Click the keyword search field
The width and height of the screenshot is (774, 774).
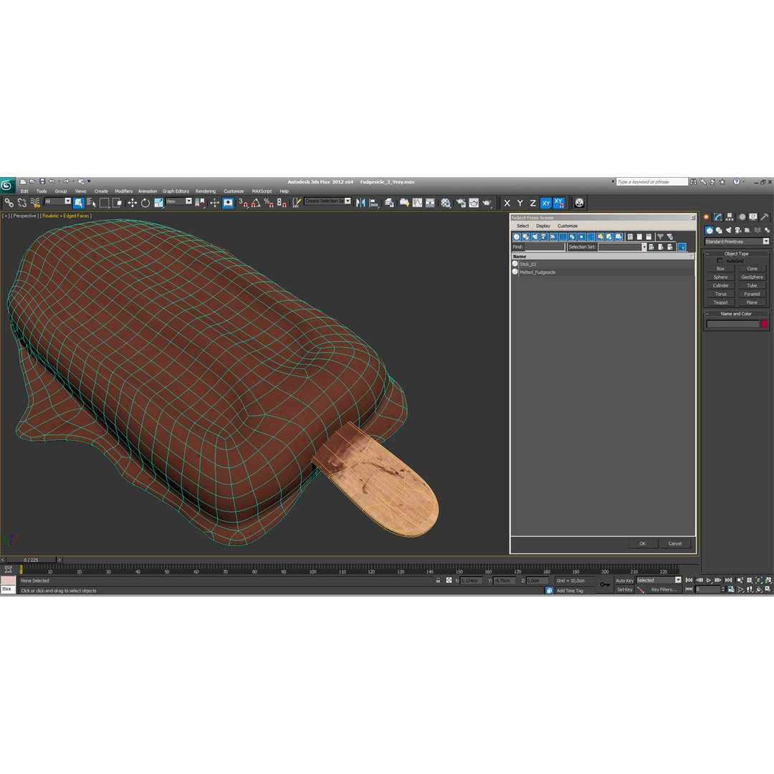point(651,181)
